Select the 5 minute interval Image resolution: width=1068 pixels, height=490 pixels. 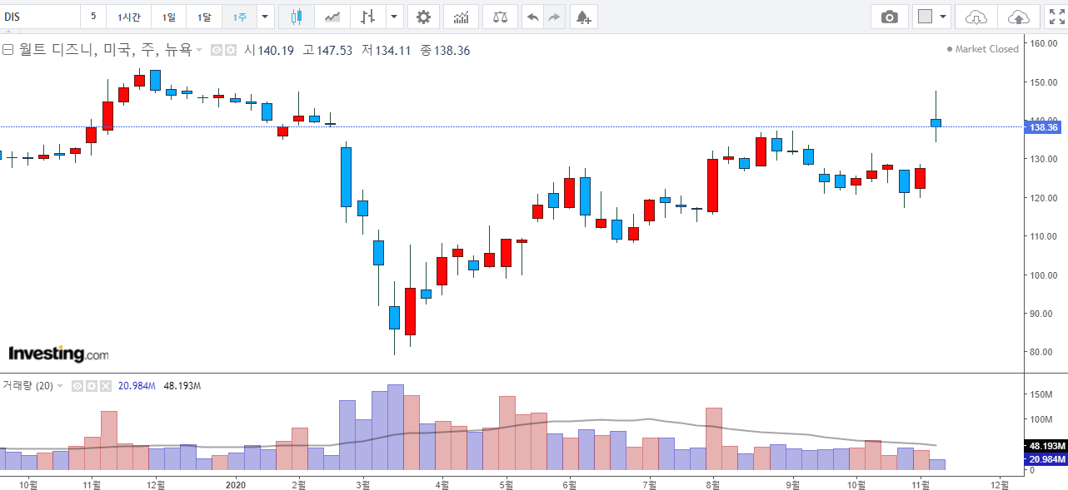coord(93,17)
